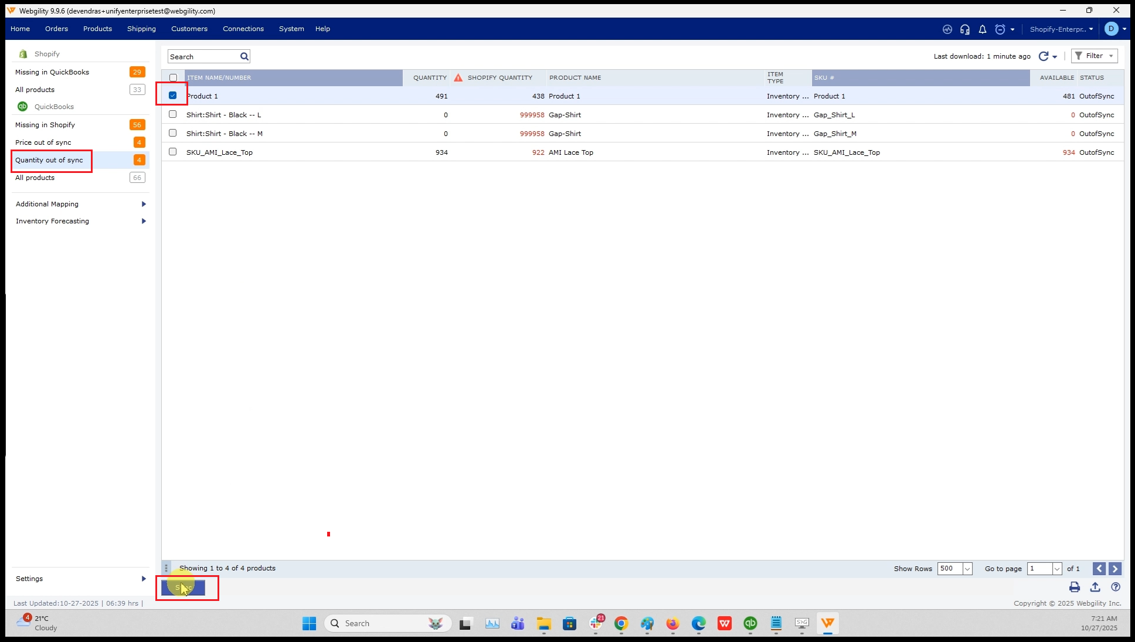Viewport: 1135px width, 642px height.
Task: Select Price out of sync in the sidebar
Action: [x=43, y=142]
